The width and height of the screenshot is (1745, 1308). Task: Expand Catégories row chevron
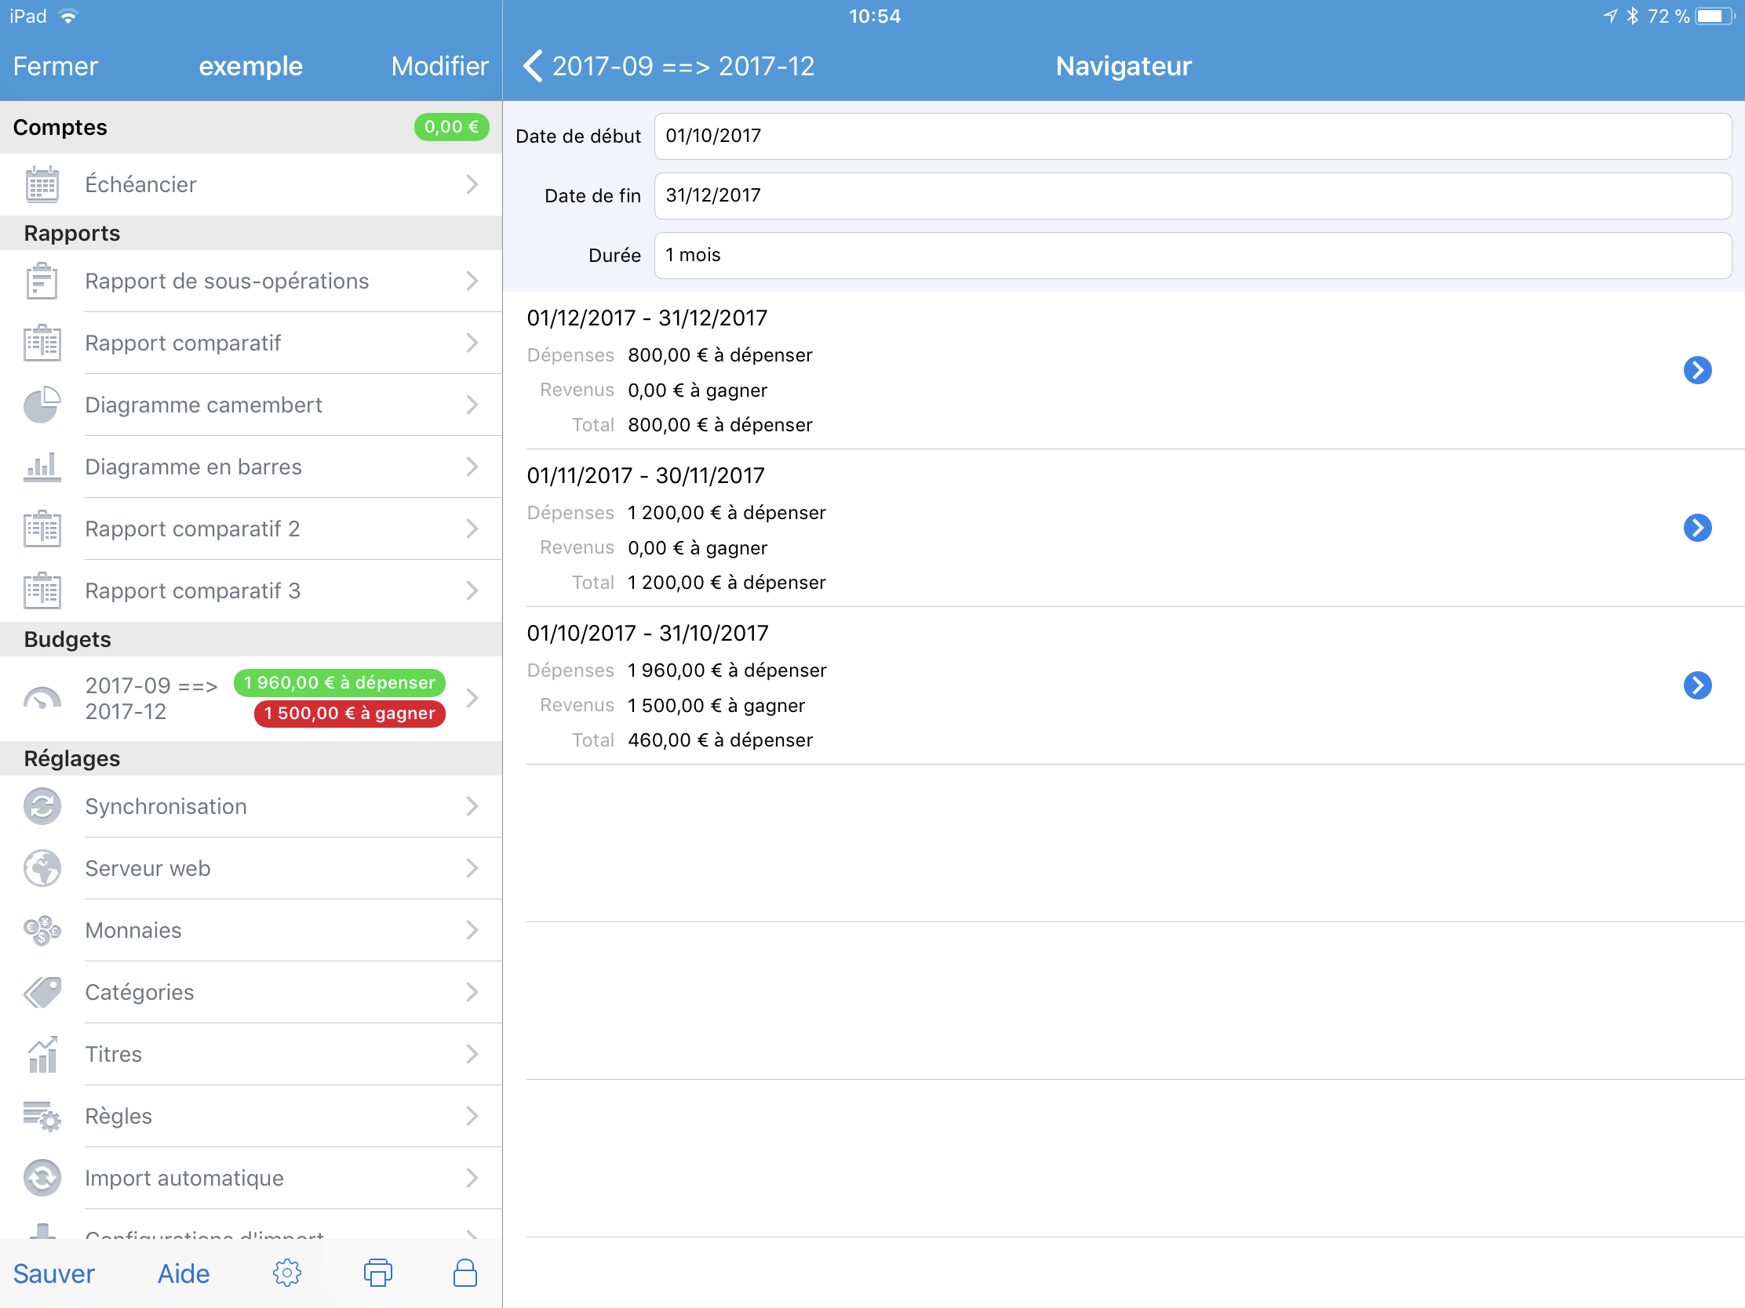[472, 993]
